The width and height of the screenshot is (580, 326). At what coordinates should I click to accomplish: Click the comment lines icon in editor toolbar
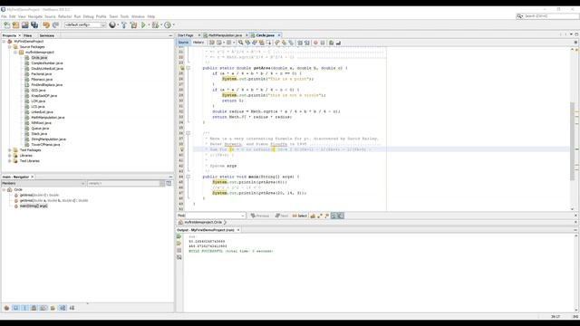coord(331,43)
